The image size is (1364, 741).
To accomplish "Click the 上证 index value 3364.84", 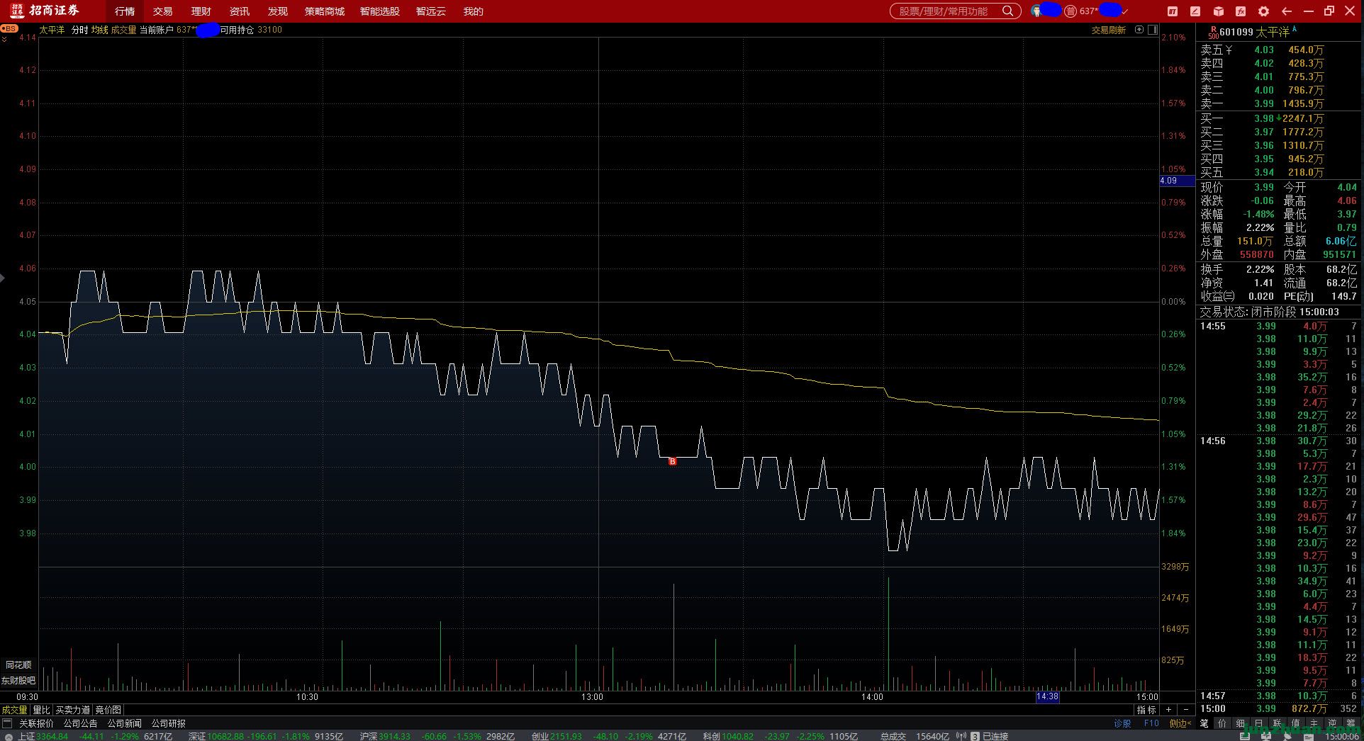I will click(52, 736).
